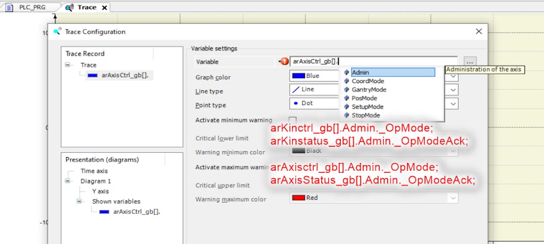The image size is (544, 244).
Task: Close the Trace editor tab
Action: click(x=105, y=8)
